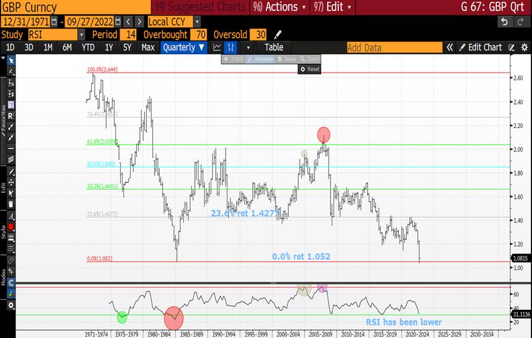The width and height of the screenshot is (532, 338).
Task: Select the 5Y range tab
Action: (127, 47)
